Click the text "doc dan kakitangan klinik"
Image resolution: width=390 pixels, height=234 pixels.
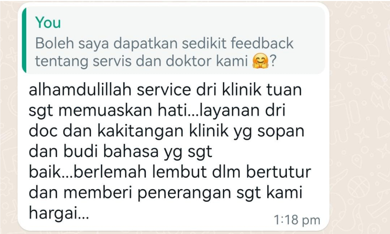click(x=129, y=131)
